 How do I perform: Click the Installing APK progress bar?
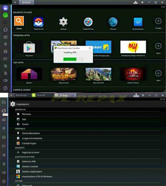[x=73, y=59]
